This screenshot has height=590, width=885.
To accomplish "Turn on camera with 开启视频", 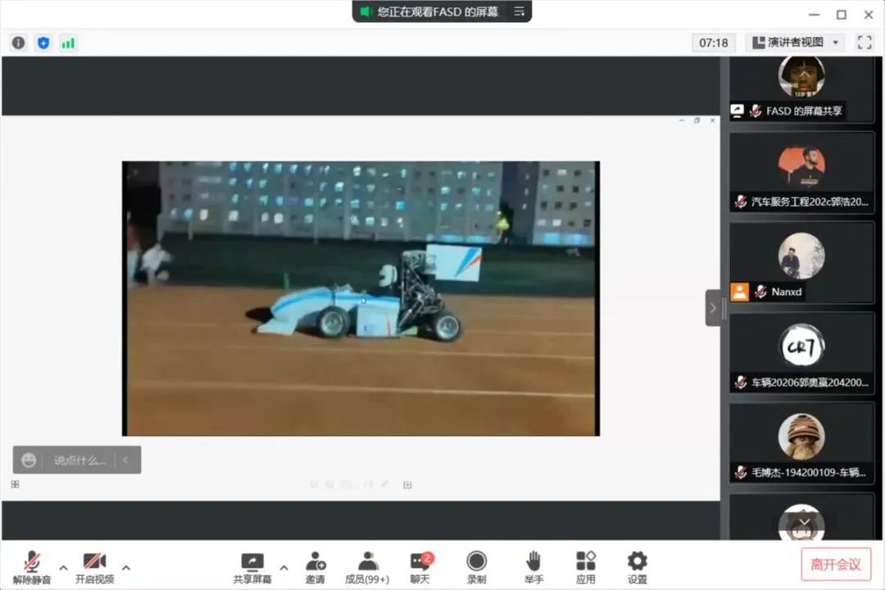I will coord(94,567).
